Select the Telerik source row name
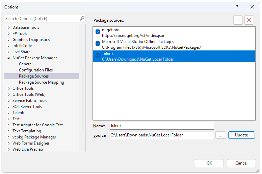262x174 pixels. [x=108, y=53]
